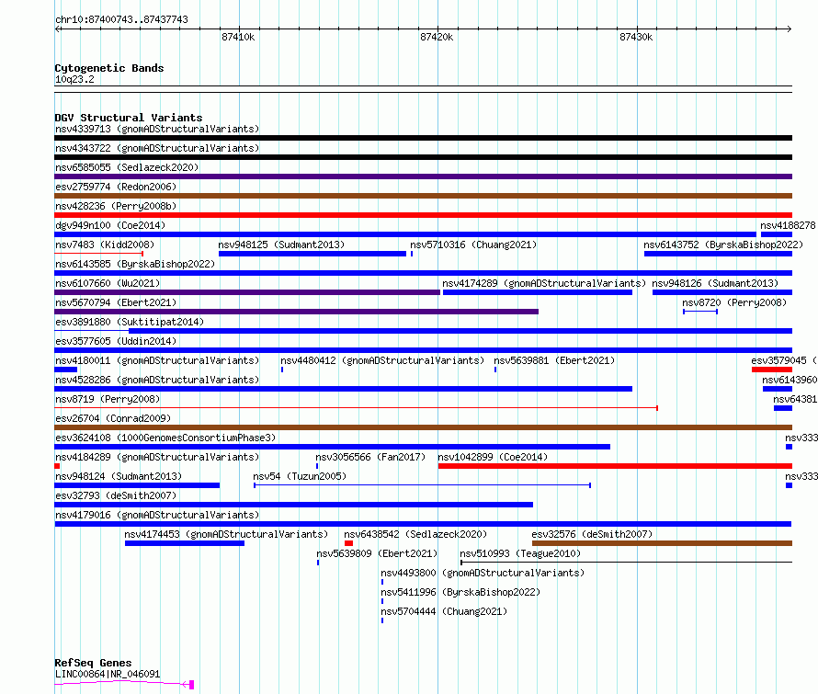
Task: Click the nsv54 (Tuzun2005) label
Action: click(300, 476)
